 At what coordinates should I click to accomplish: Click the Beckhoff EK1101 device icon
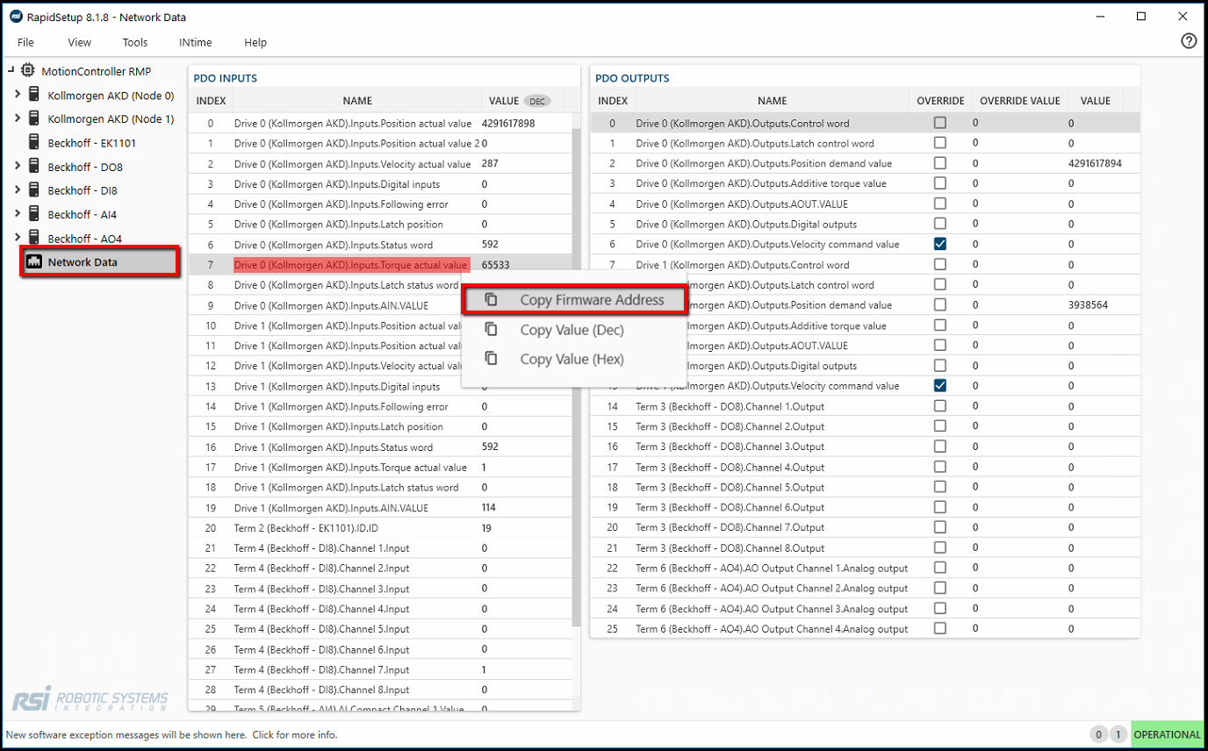coord(34,142)
